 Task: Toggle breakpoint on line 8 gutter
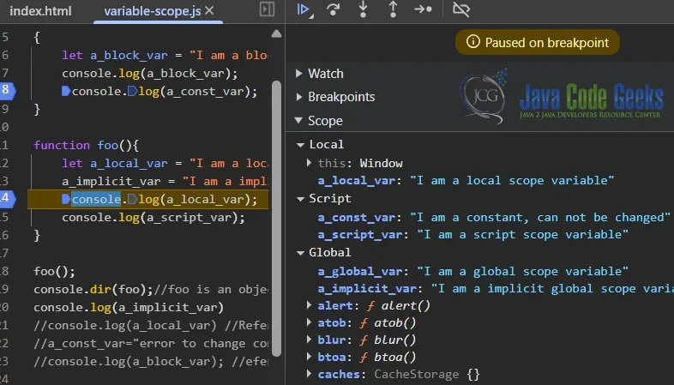pyautogui.click(x=7, y=91)
